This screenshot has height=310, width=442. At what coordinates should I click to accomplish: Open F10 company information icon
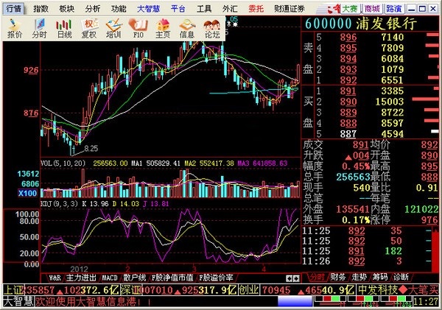tap(138, 29)
